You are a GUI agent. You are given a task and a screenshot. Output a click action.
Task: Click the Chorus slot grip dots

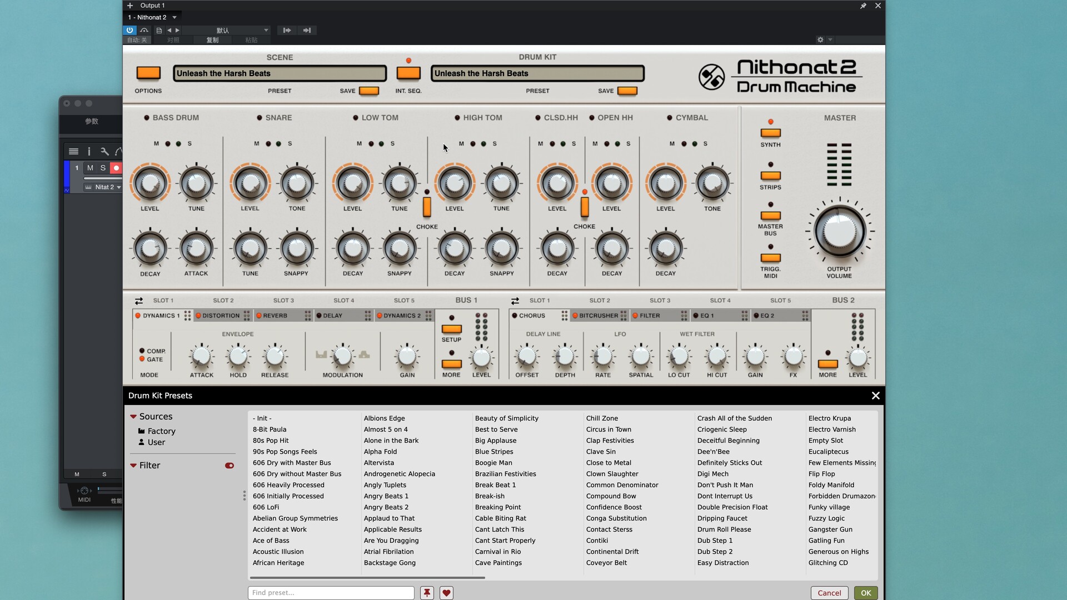click(x=565, y=316)
